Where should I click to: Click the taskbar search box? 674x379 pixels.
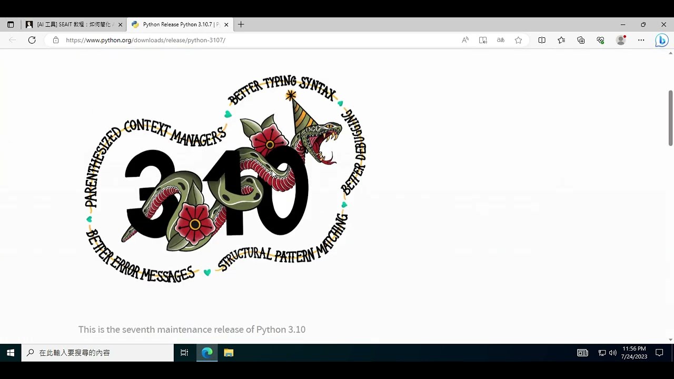(97, 353)
